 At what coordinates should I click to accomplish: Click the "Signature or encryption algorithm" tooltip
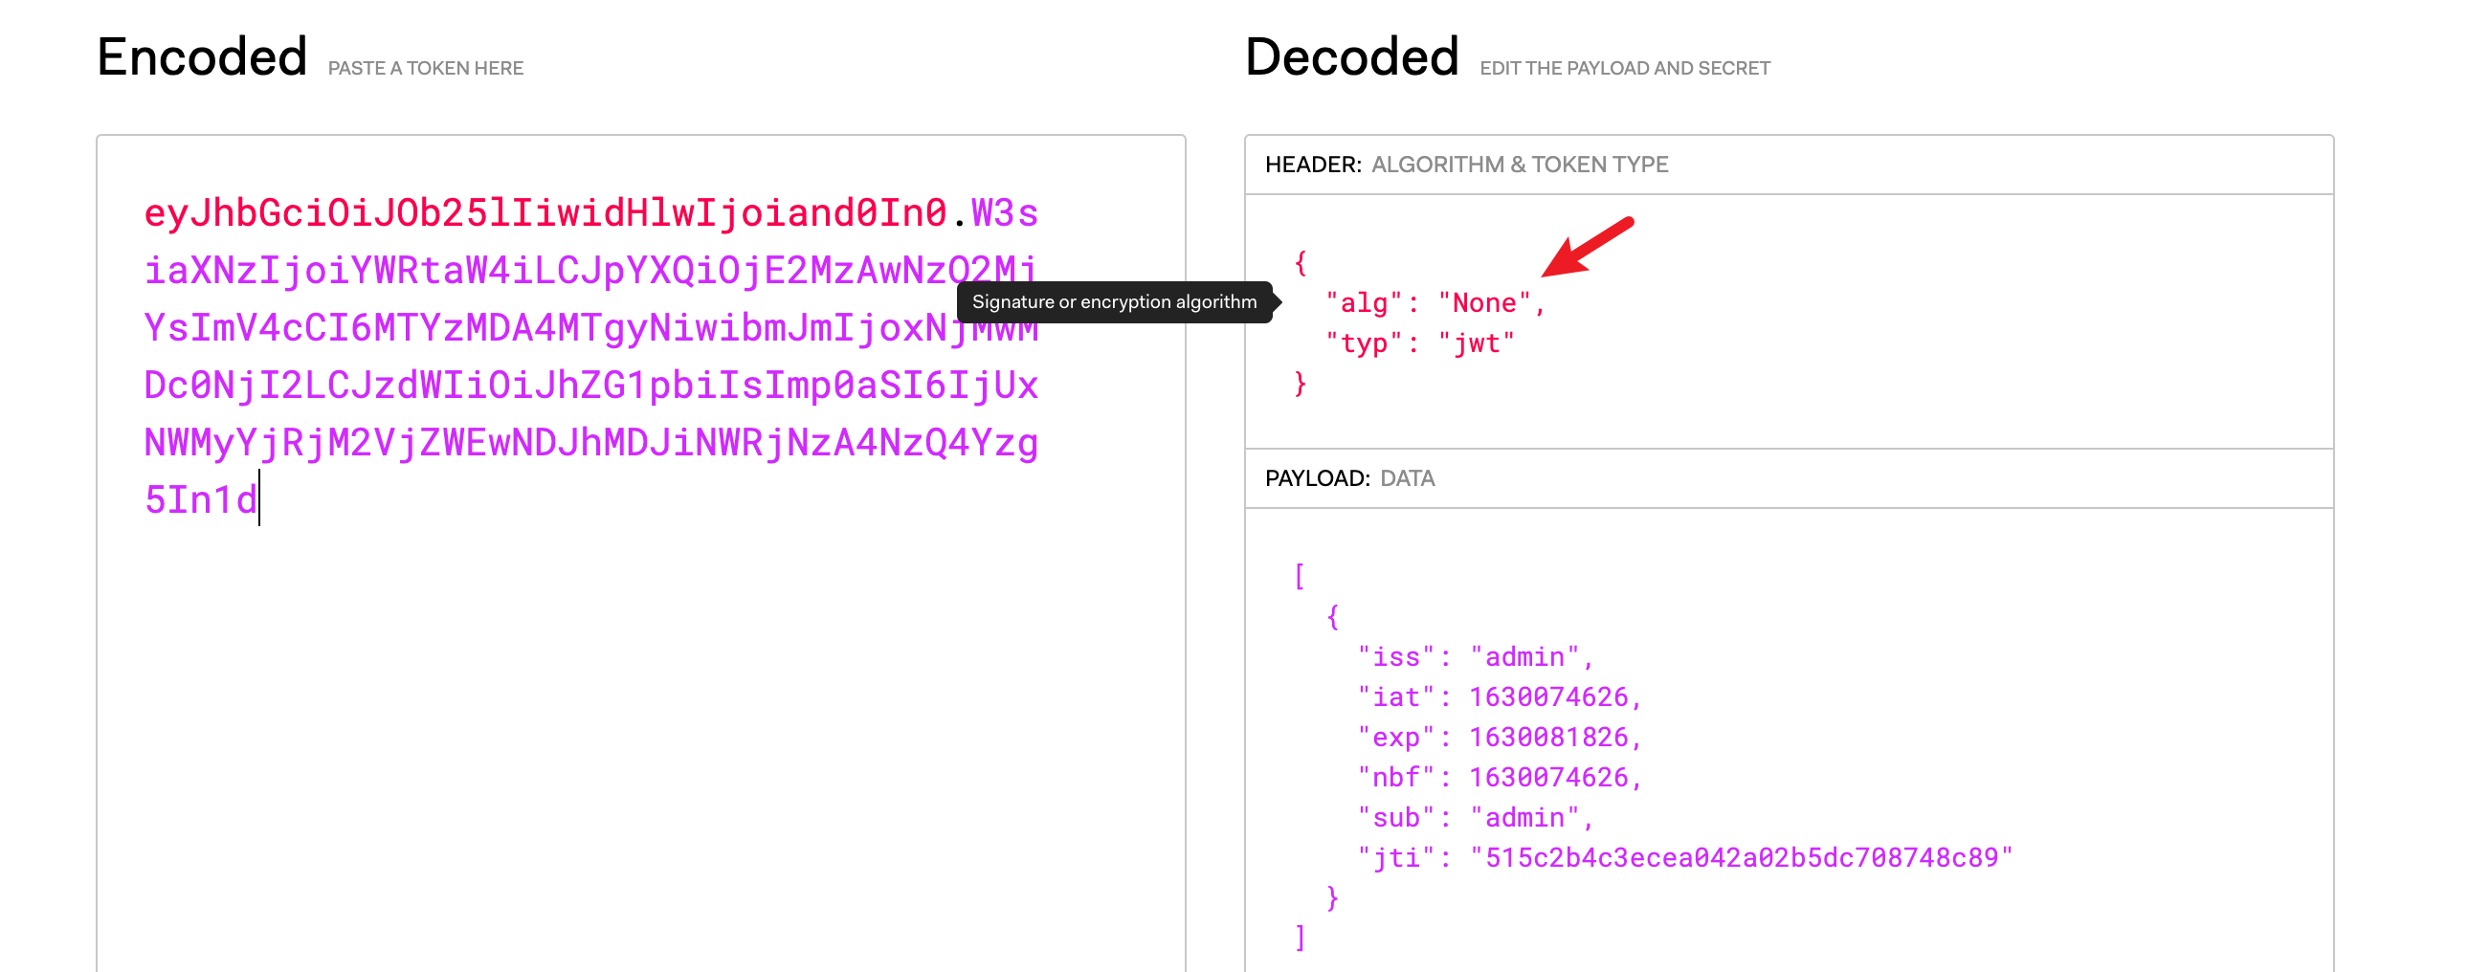(1114, 302)
